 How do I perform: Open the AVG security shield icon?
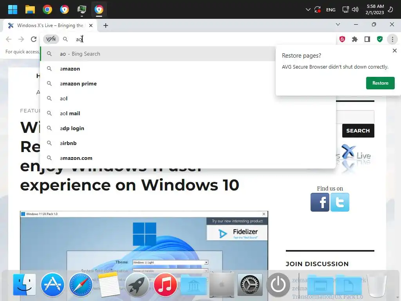(380, 39)
